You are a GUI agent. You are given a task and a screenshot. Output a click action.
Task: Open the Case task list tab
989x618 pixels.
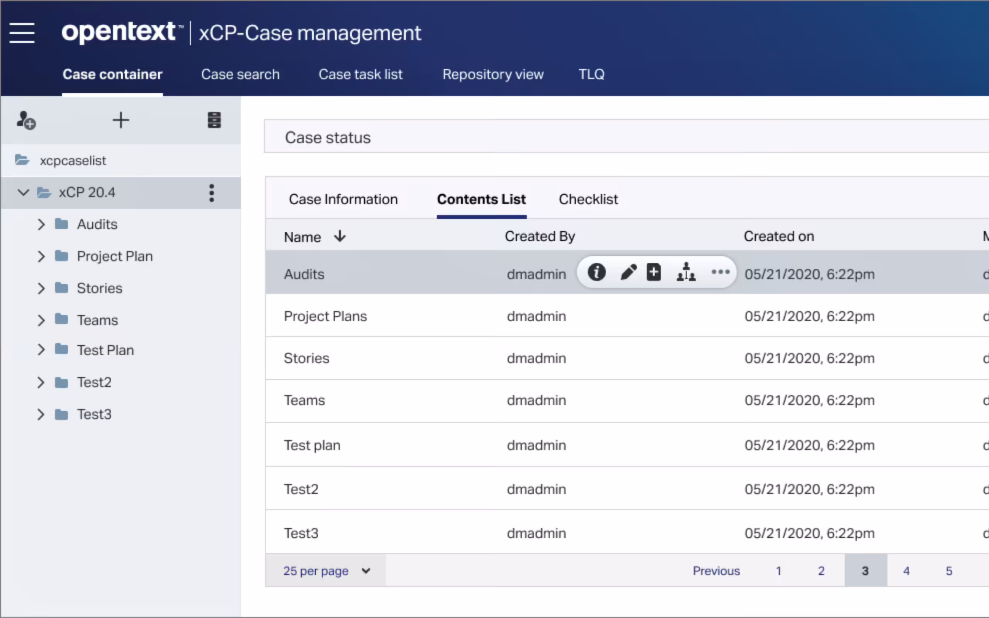click(360, 75)
